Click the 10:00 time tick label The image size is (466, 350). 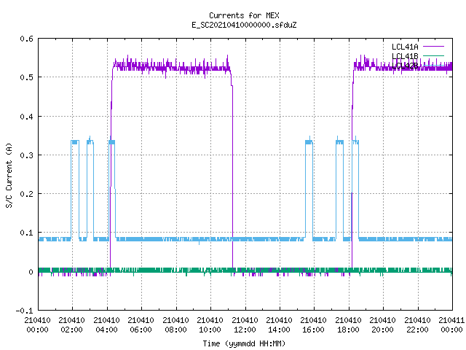click(210, 330)
